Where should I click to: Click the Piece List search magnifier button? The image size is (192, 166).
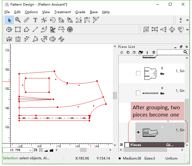click(186, 52)
